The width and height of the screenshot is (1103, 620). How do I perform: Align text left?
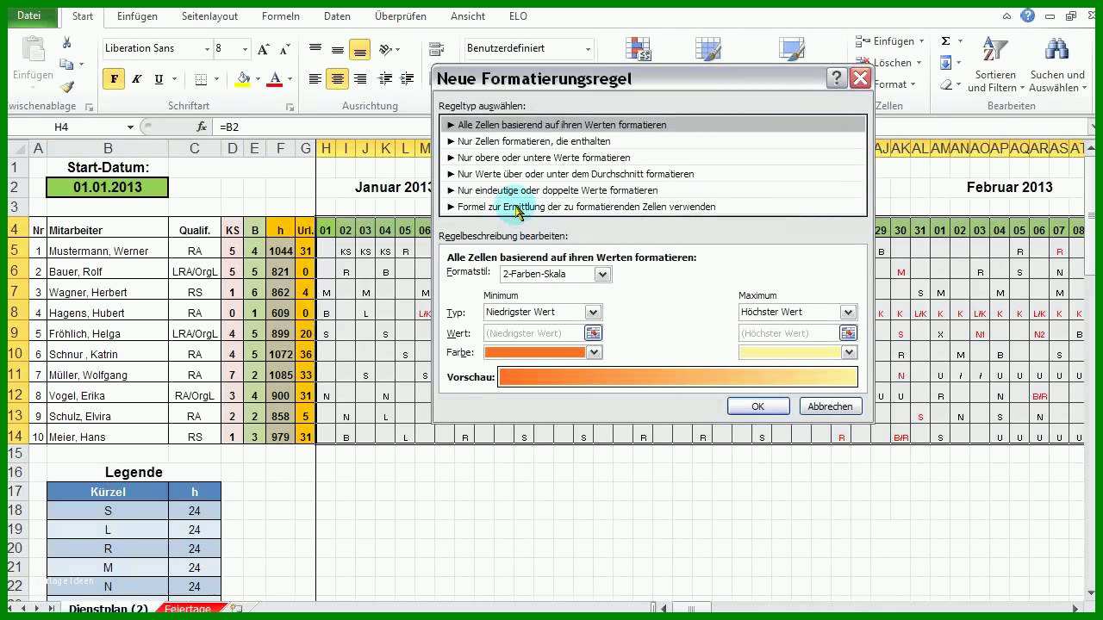315,79
